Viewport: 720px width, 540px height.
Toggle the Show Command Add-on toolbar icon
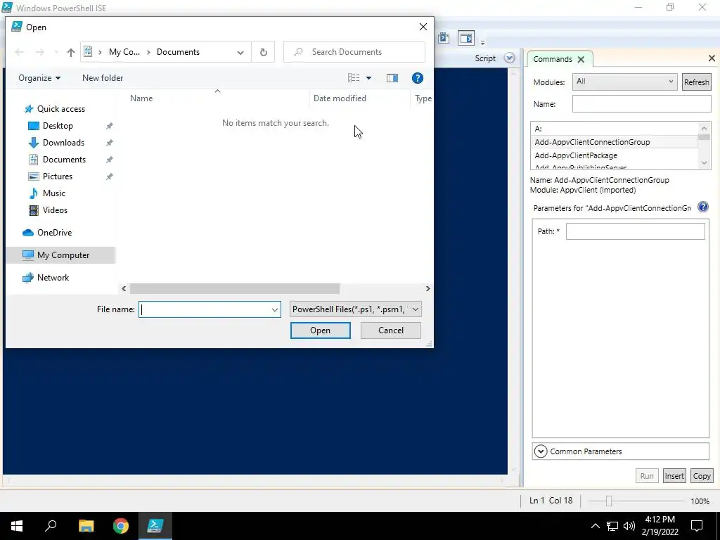point(465,38)
